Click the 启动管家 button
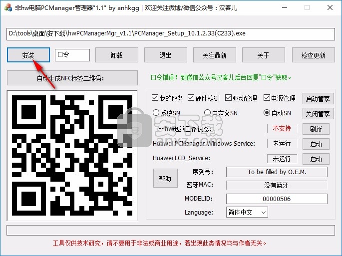 318,99
